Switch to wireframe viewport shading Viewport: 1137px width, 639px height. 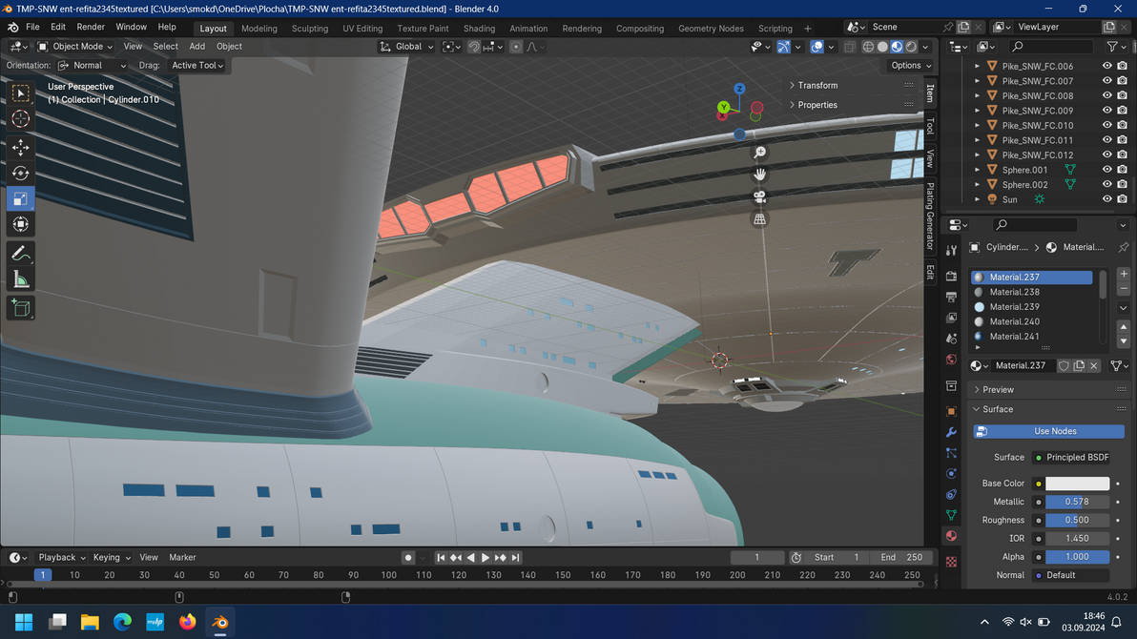click(x=868, y=47)
